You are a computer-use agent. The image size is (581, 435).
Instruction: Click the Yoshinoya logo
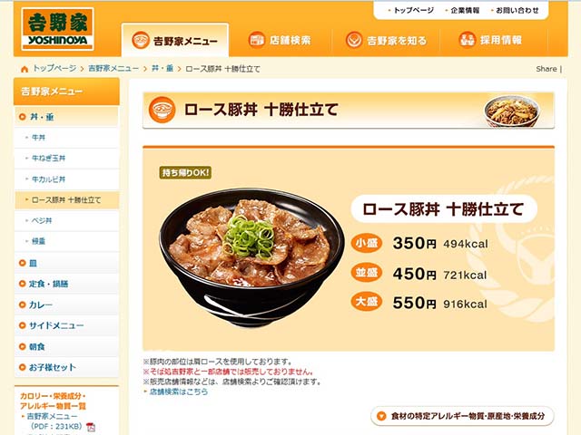click(57, 29)
